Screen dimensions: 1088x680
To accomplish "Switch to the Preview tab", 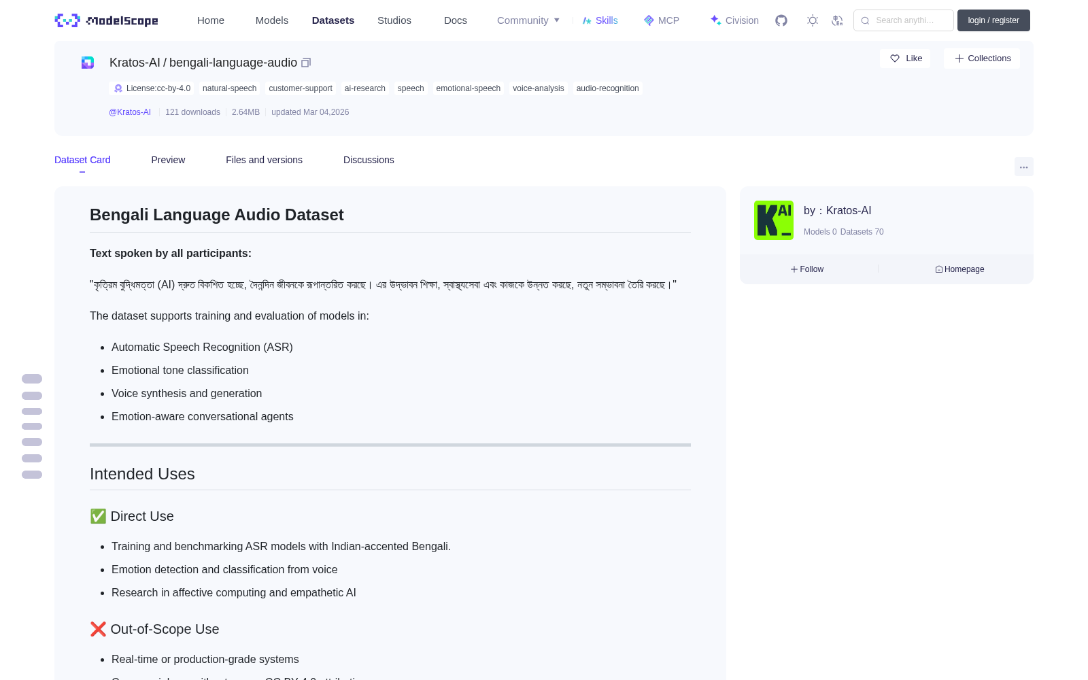I will (168, 160).
